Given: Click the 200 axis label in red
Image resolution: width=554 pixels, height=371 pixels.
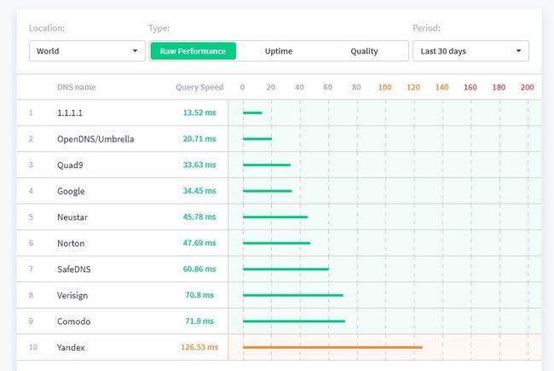Looking at the screenshot, I should pos(527,87).
